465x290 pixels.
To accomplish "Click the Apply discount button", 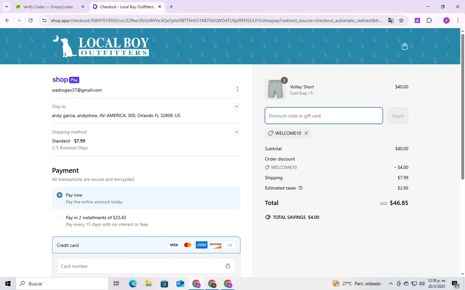I will [398, 116].
